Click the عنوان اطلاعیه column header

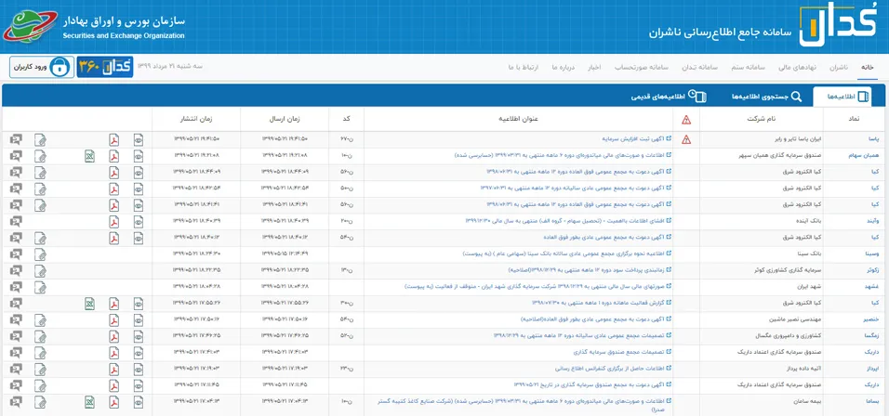point(518,120)
